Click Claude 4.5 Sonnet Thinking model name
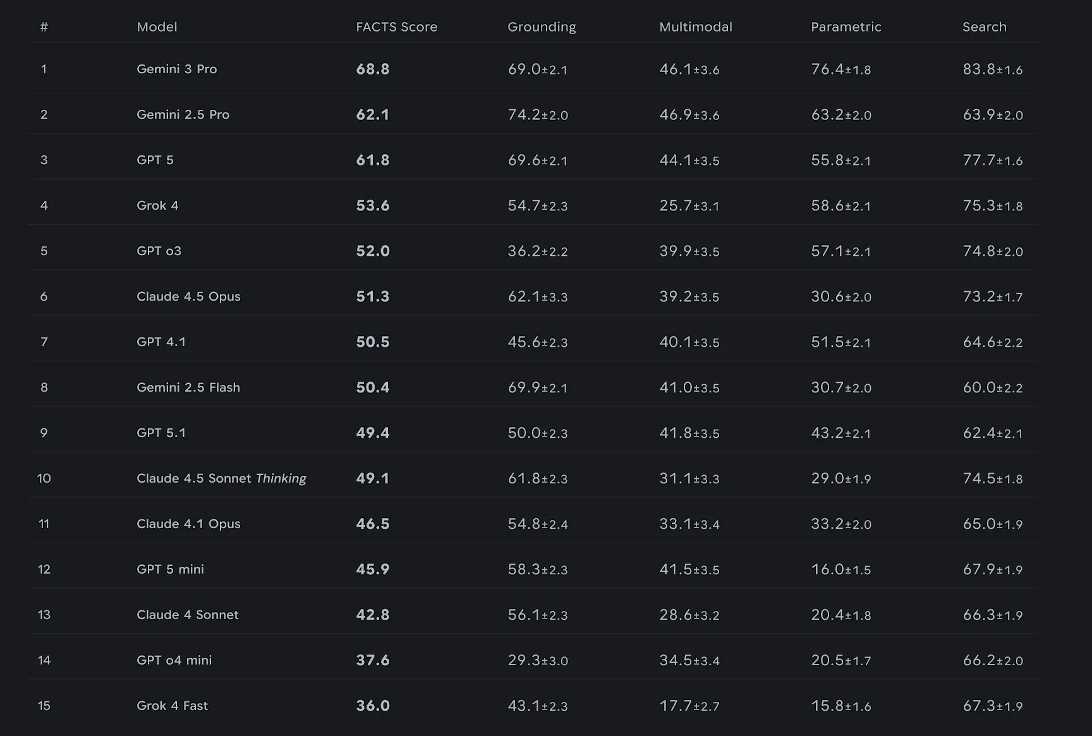Screen dimensions: 1092x736 pyautogui.click(x=221, y=478)
